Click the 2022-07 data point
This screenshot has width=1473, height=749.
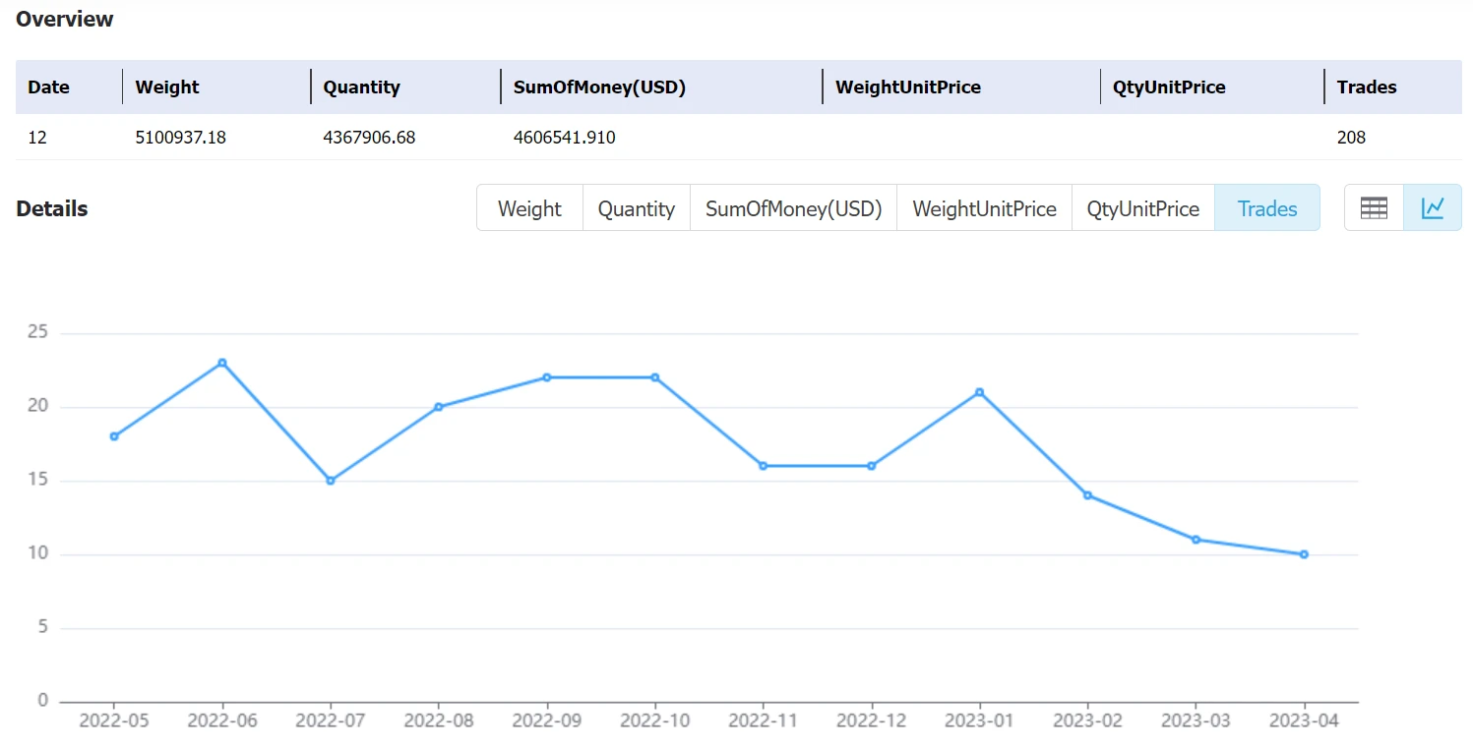click(331, 481)
